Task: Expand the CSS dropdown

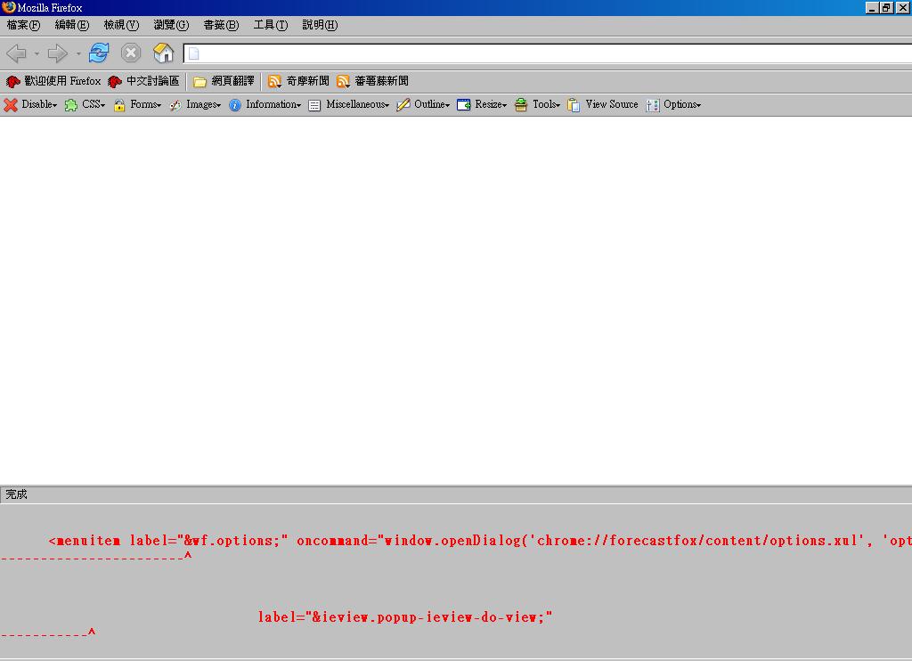Action: tap(103, 105)
